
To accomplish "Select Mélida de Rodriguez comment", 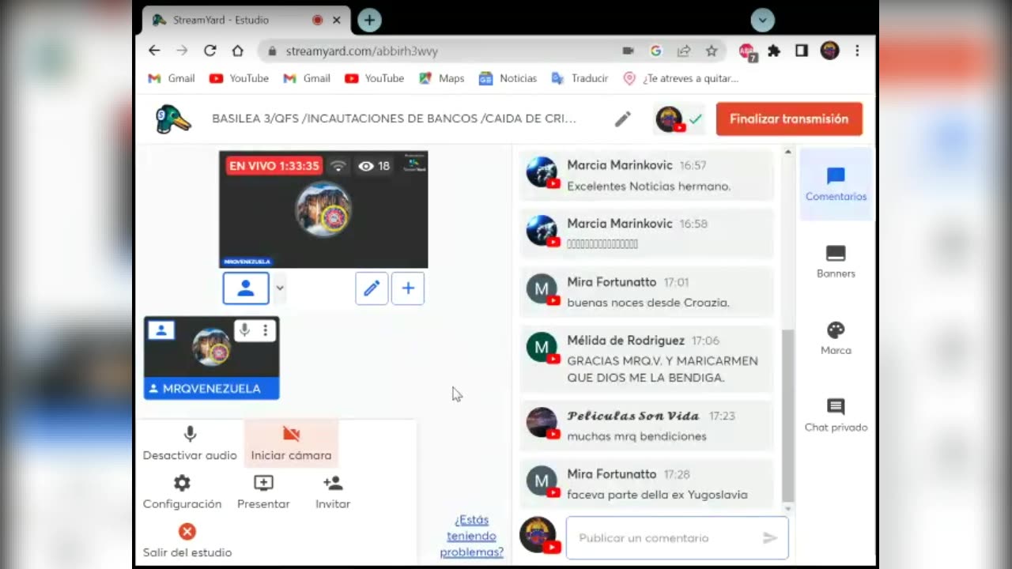I will point(647,359).
